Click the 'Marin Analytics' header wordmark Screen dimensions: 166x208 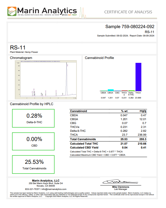click(47, 11)
